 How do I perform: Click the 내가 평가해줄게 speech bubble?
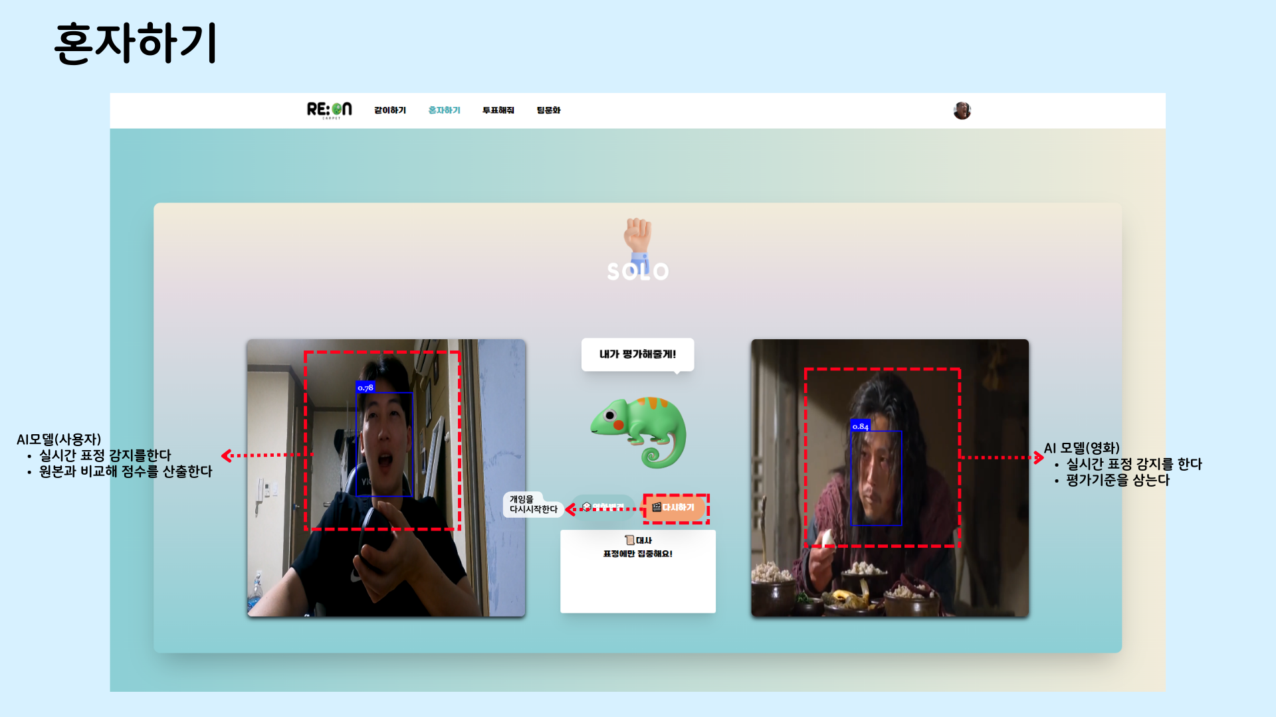pos(637,355)
